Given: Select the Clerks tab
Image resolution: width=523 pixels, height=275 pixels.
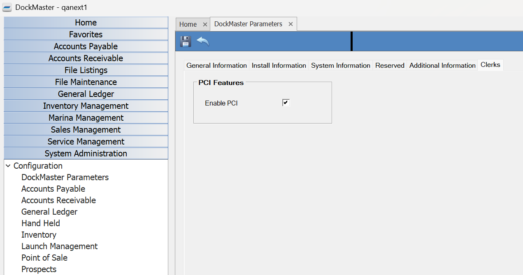Looking at the screenshot, I should click(x=490, y=65).
